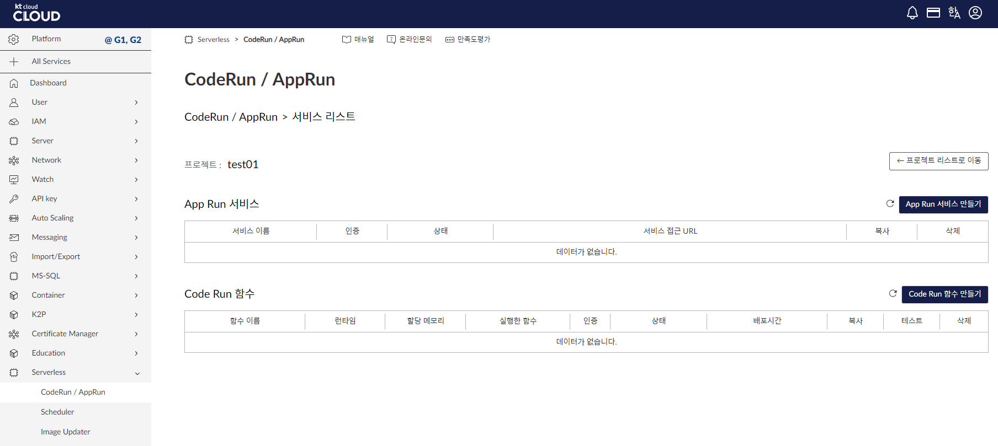
Task: Click the Messaging envelope icon
Action: click(14, 238)
